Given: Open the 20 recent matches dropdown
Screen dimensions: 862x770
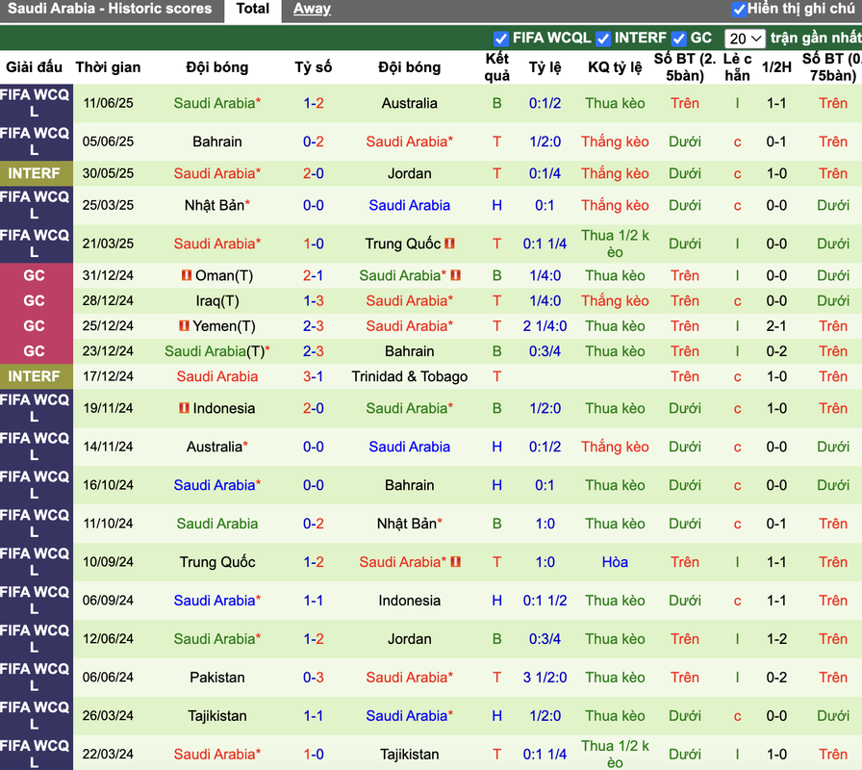Looking at the screenshot, I should click(745, 38).
